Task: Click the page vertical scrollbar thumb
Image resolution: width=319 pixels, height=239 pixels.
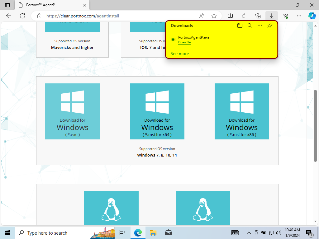Action: pyautogui.click(x=315, y=126)
